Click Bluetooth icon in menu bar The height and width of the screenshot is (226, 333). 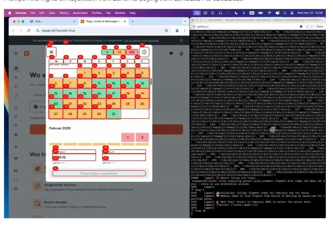coord(244,13)
